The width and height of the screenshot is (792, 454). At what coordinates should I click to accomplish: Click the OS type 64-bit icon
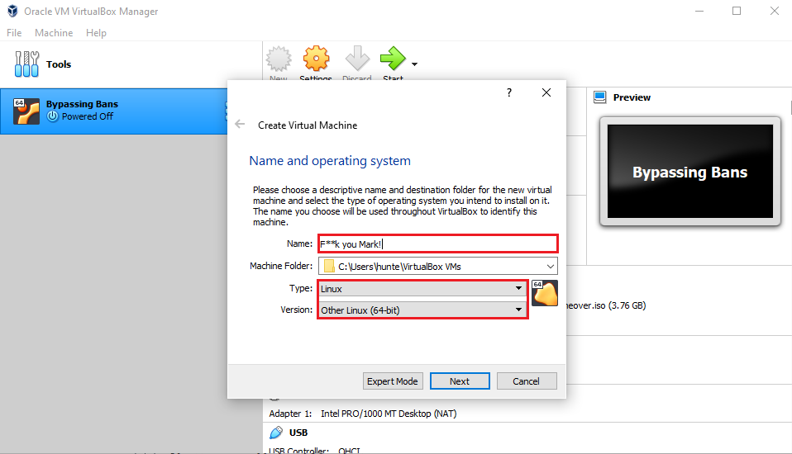545,293
